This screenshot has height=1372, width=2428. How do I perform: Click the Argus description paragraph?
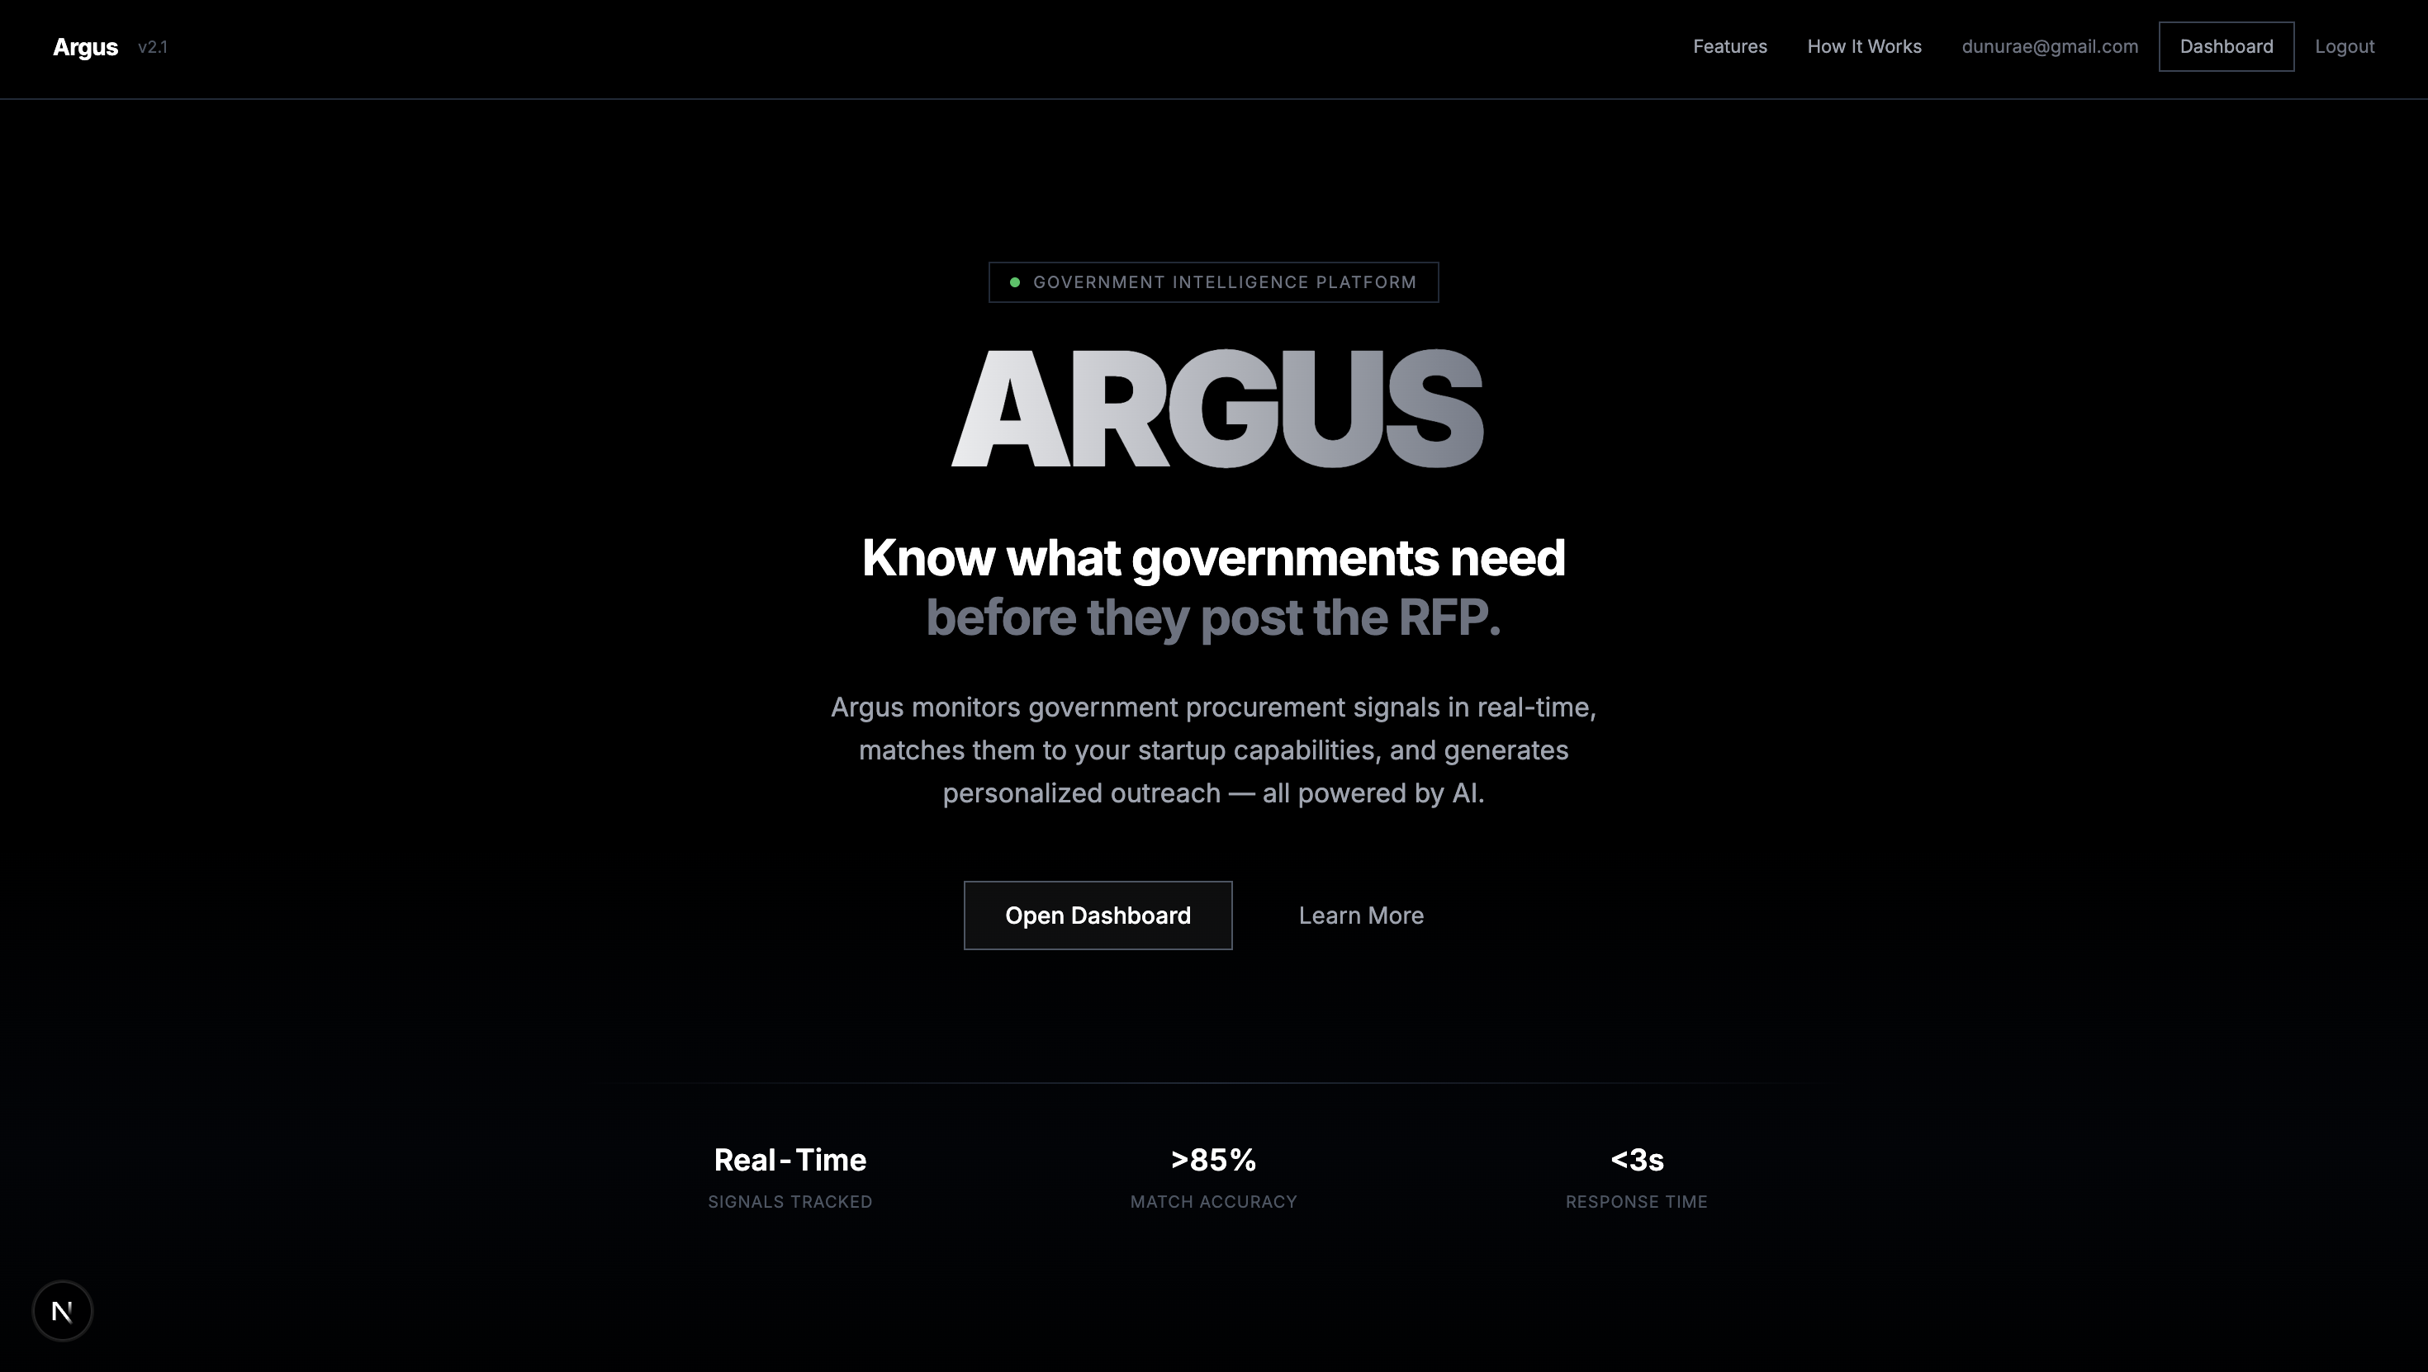[1213, 750]
